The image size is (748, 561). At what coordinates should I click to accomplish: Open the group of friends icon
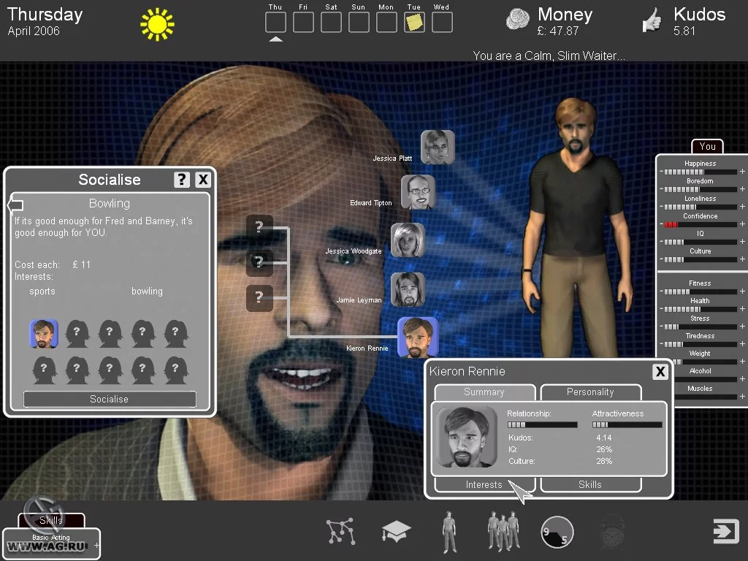[x=503, y=532]
